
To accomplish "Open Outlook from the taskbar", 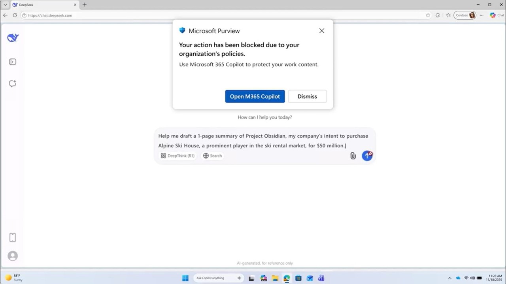I will (x=310, y=278).
